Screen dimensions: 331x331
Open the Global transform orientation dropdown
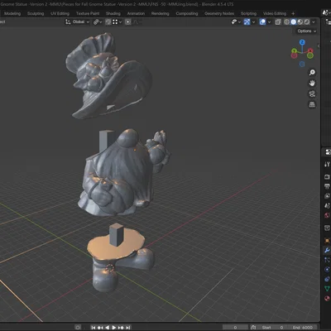(x=78, y=22)
